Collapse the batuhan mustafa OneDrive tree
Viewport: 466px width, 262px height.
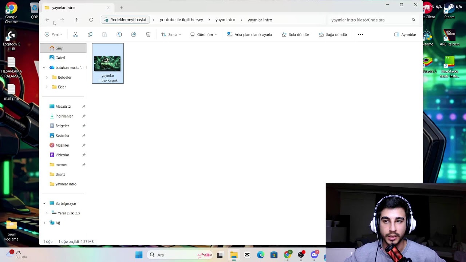click(x=44, y=68)
